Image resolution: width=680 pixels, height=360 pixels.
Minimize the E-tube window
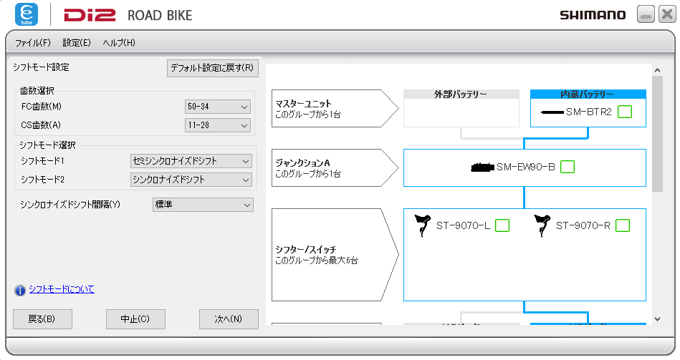point(646,14)
